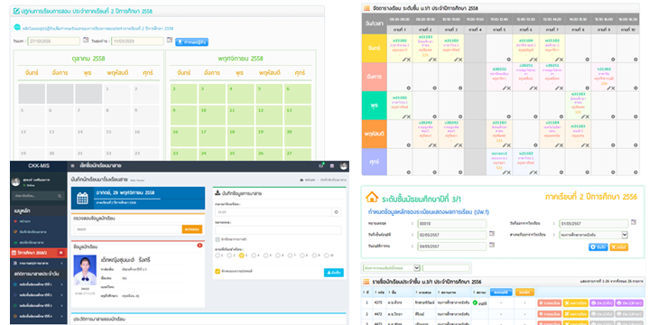Click the clock icon beside the 21:23 time field
Screen dimensions: 658x325
(x=336, y=212)
